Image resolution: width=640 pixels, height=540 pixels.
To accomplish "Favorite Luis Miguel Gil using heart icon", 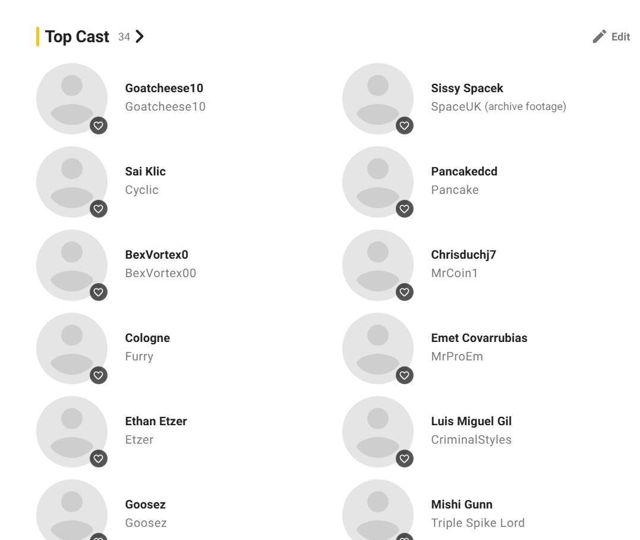I will coord(405,459).
